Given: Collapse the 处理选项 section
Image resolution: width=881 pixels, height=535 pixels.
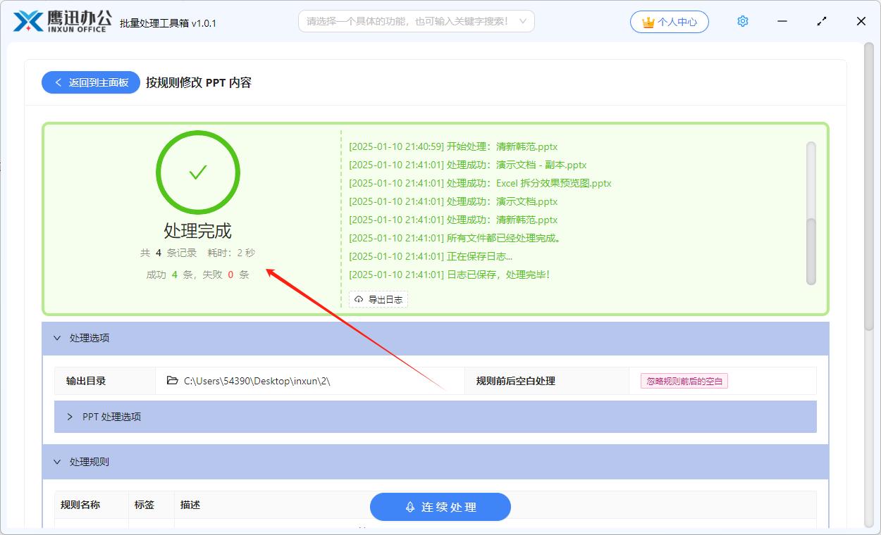Looking at the screenshot, I should click(58, 338).
